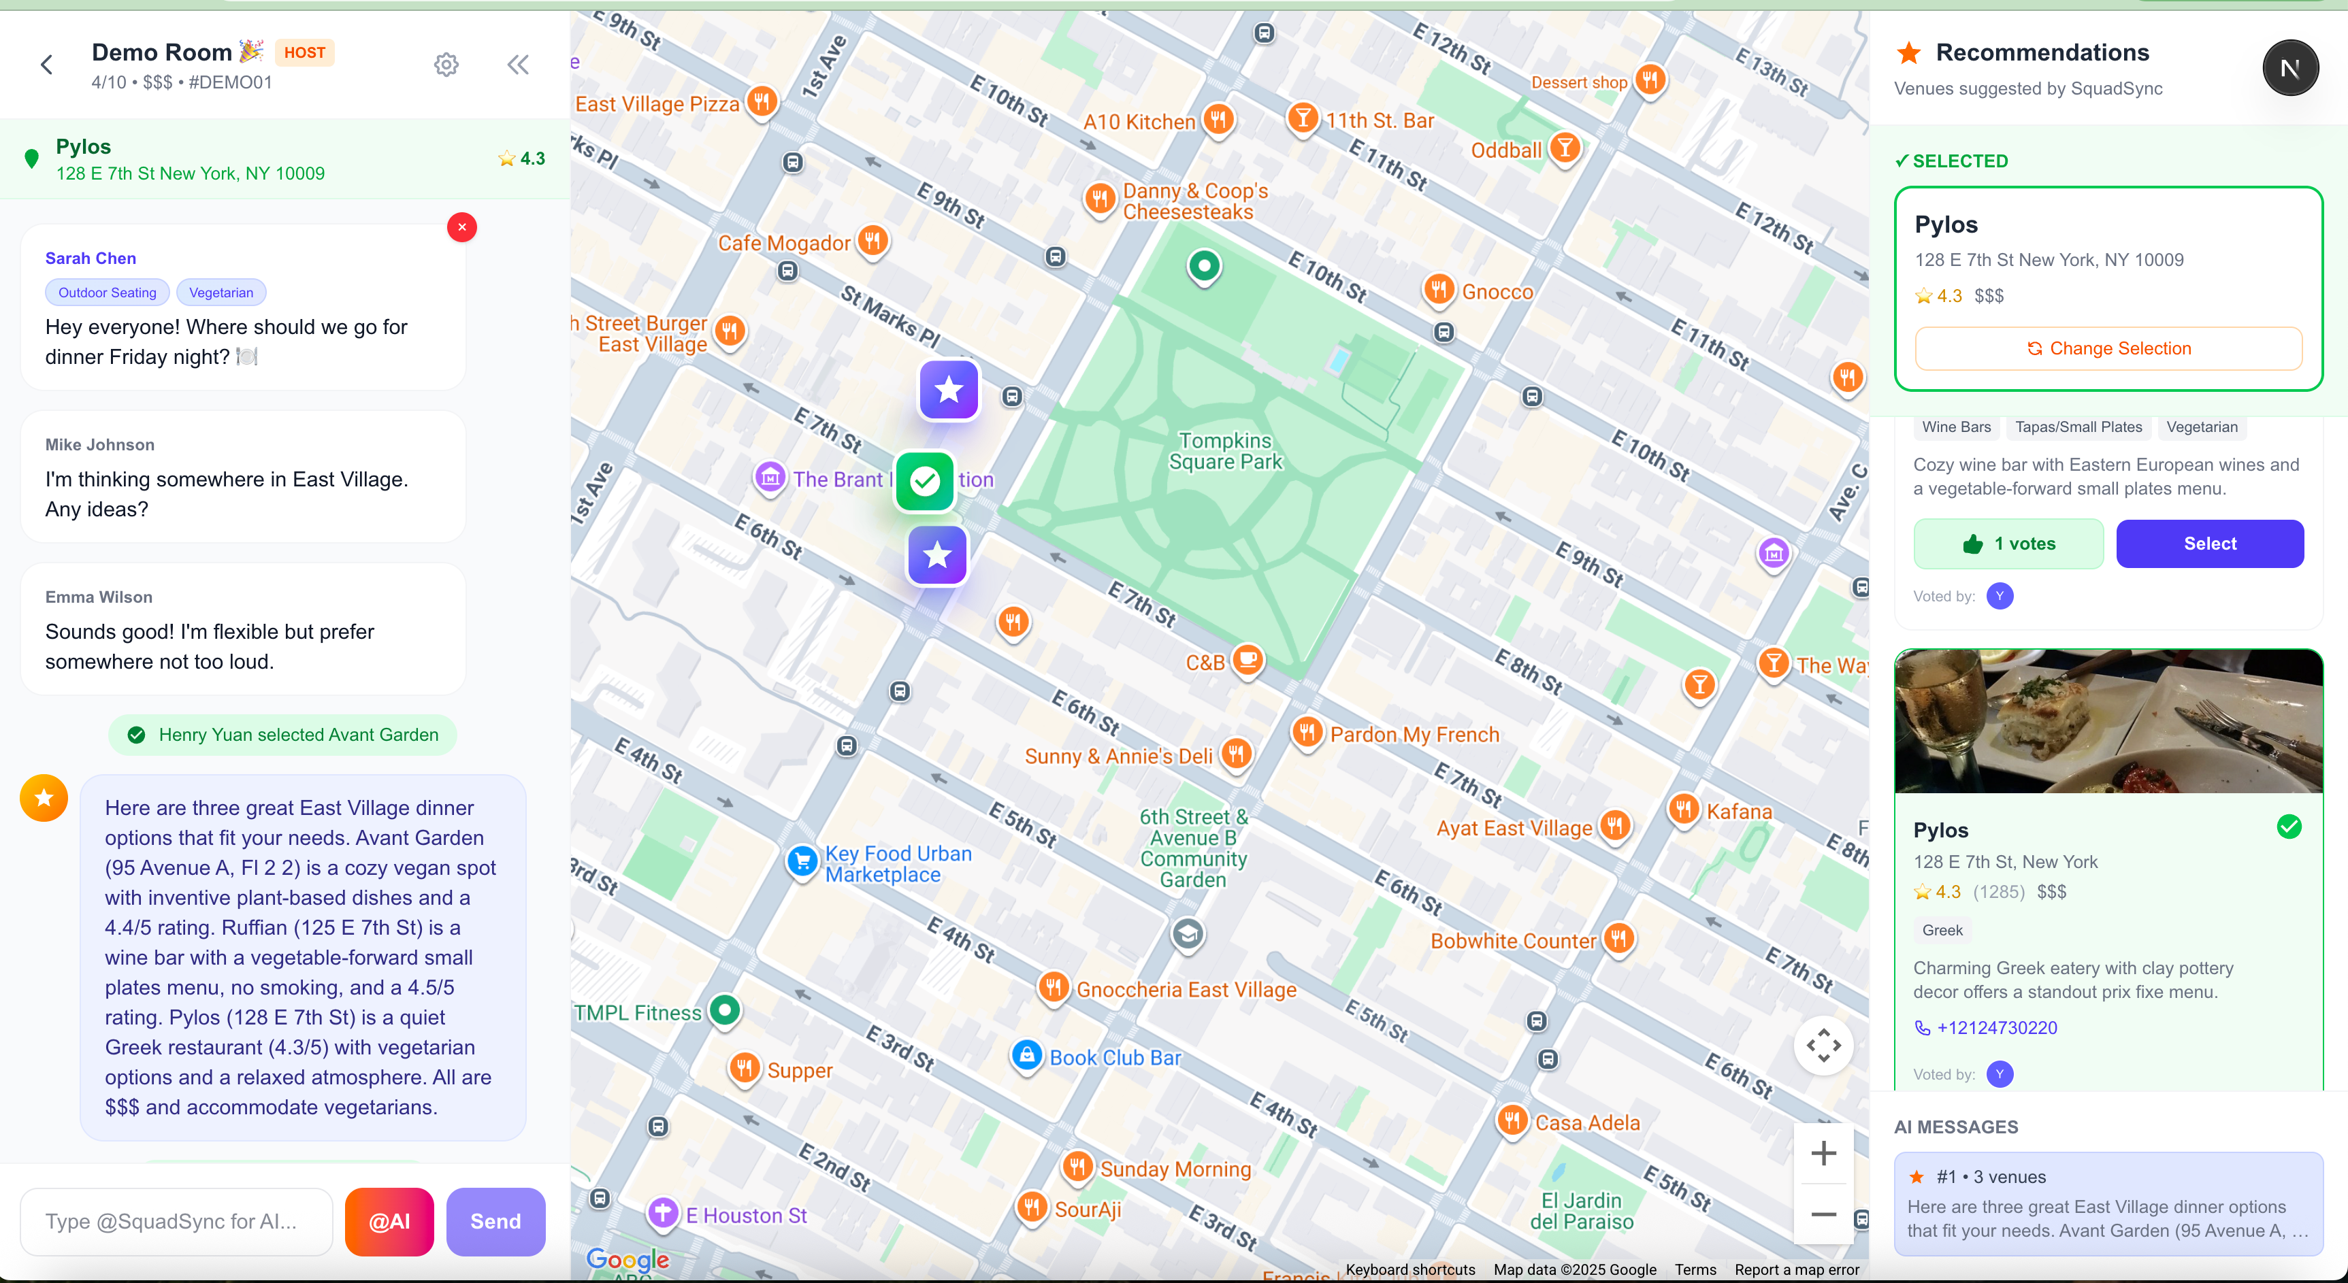Open the N profile avatar menu
Screen dimensions: 2348x1283
[2289, 68]
